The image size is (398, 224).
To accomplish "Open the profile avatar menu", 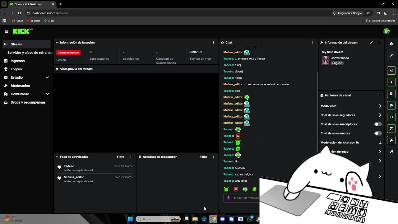I will tap(386, 31).
